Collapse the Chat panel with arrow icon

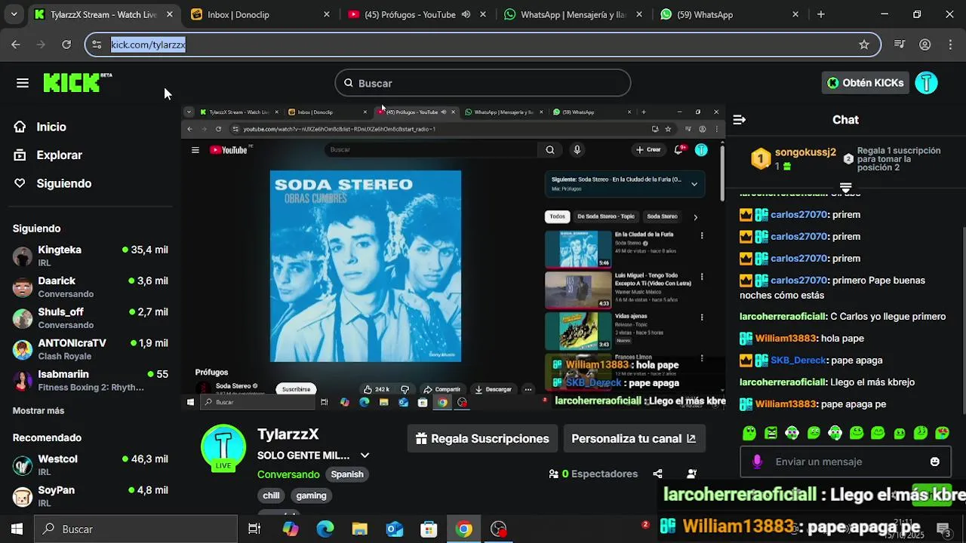pos(740,120)
